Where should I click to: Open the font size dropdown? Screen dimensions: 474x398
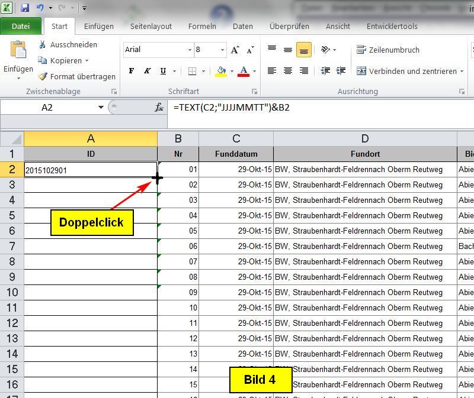coord(222,50)
